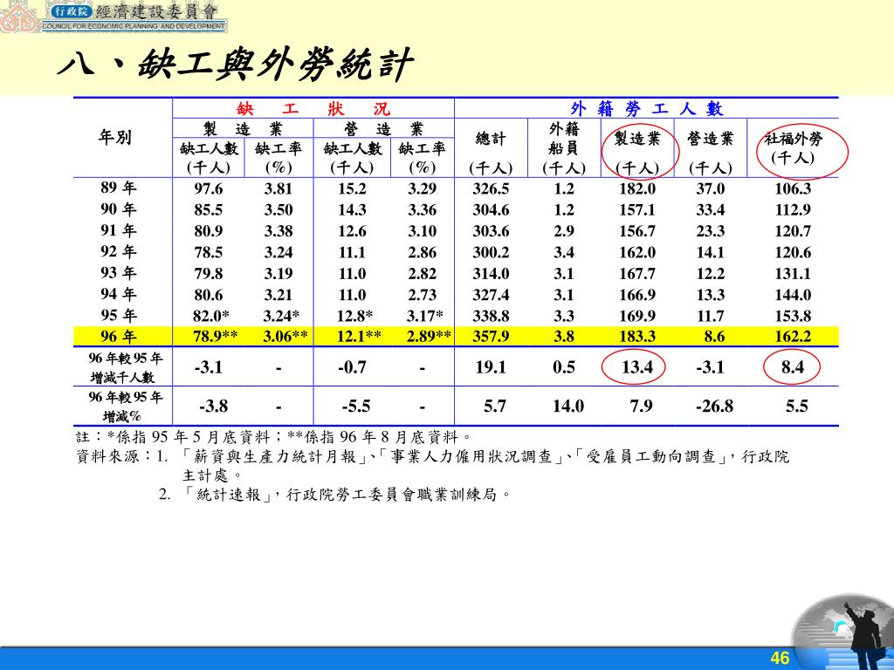Click the highlighted value 78.9**
894x670 pixels.
(215, 336)
